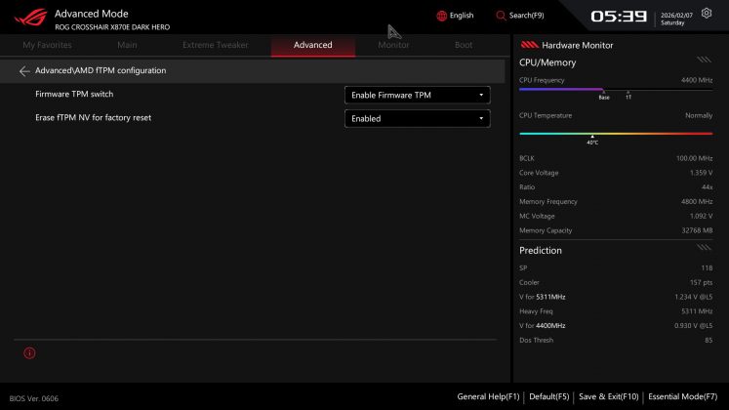The height and width of the screenshot is (410, 729).
Task: Click the CPU/Memory section stripes icon
Action: click(704, 61)
